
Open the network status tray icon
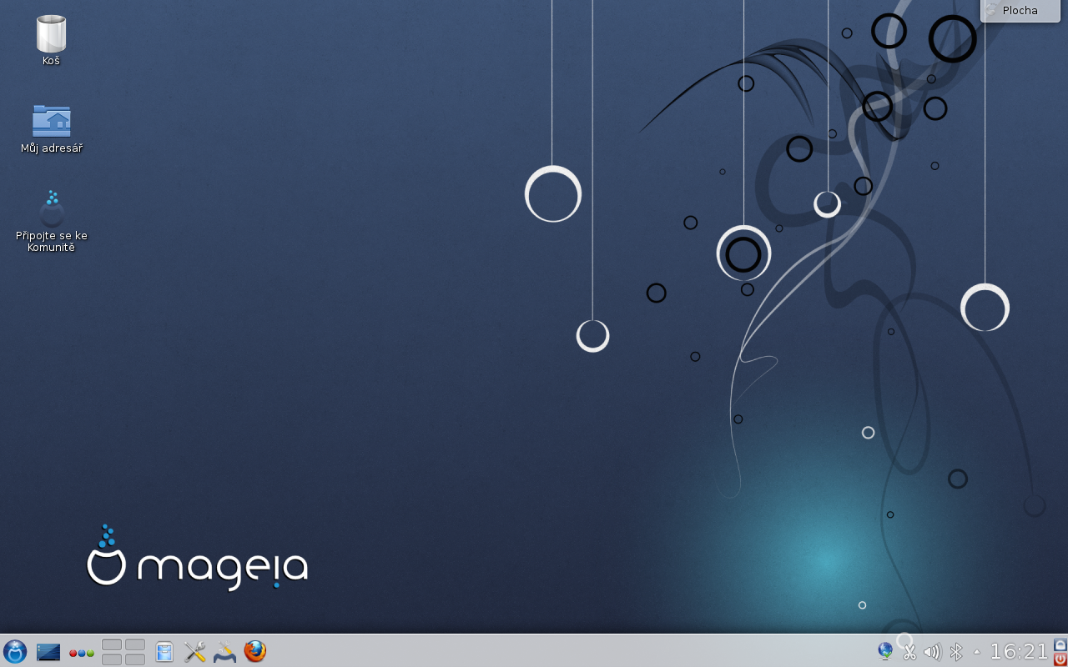tap(885, 651)
